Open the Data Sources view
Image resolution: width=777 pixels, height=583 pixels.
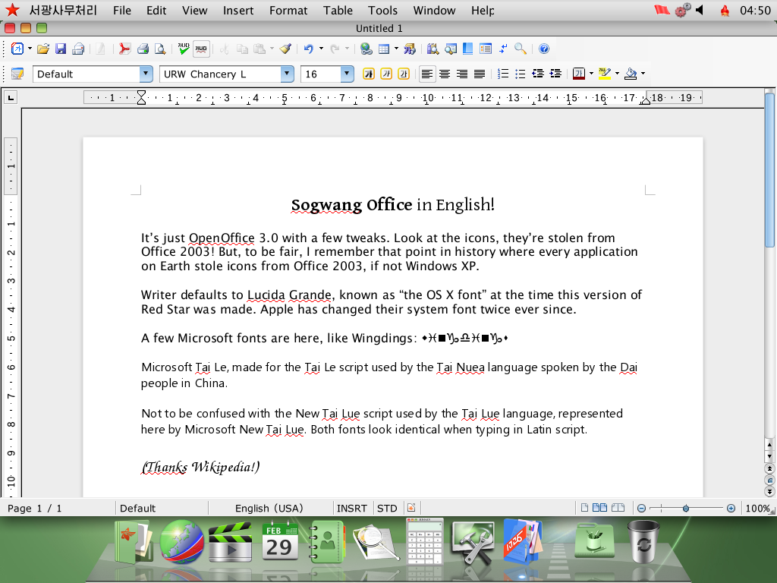coord(486,49)
